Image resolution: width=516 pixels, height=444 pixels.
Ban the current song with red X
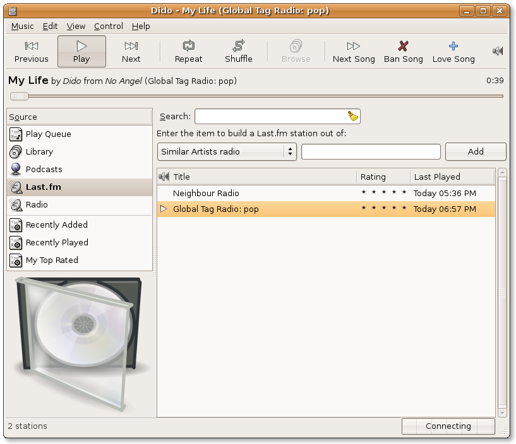403,46
